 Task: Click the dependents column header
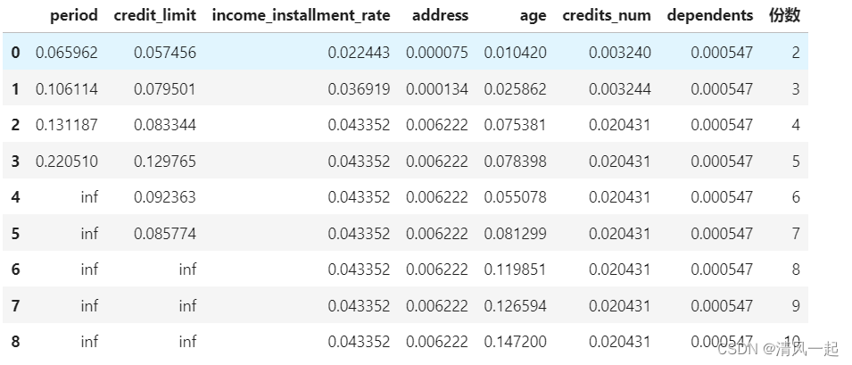(710, 16)
